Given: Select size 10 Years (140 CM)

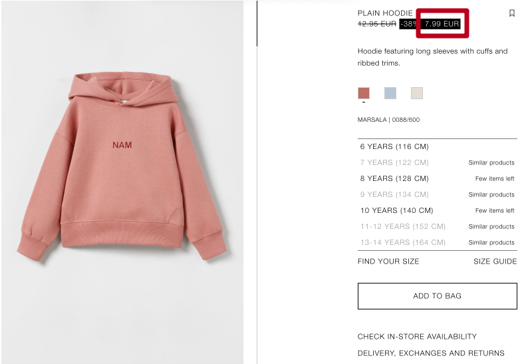Looking at the screenshot, I should click(437, 210).
